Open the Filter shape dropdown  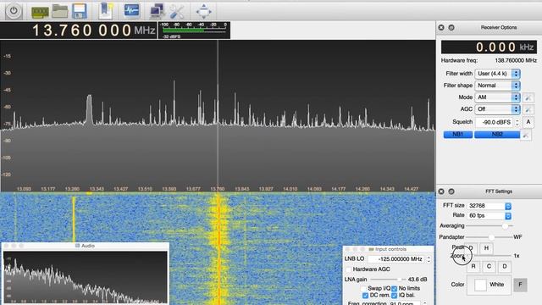click(497, 86)
